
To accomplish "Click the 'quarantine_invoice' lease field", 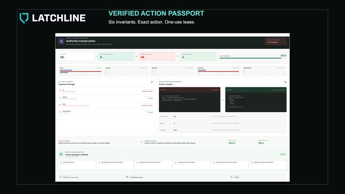I will point(91,176).
